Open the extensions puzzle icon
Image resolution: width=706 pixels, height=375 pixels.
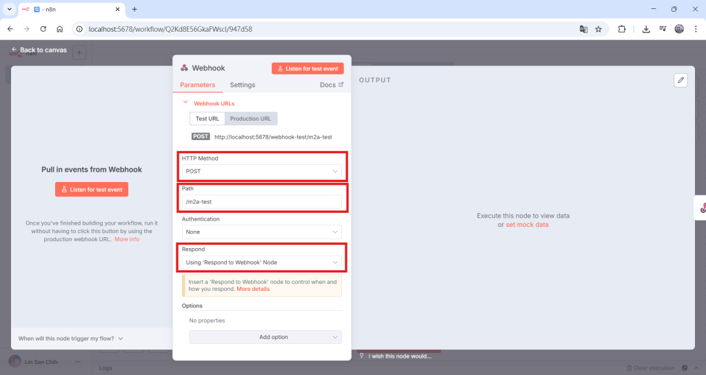622,29
